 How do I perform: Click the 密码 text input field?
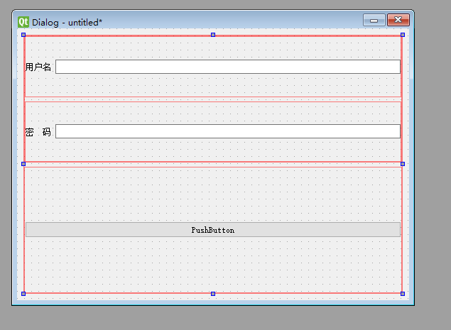pos(228,131)
